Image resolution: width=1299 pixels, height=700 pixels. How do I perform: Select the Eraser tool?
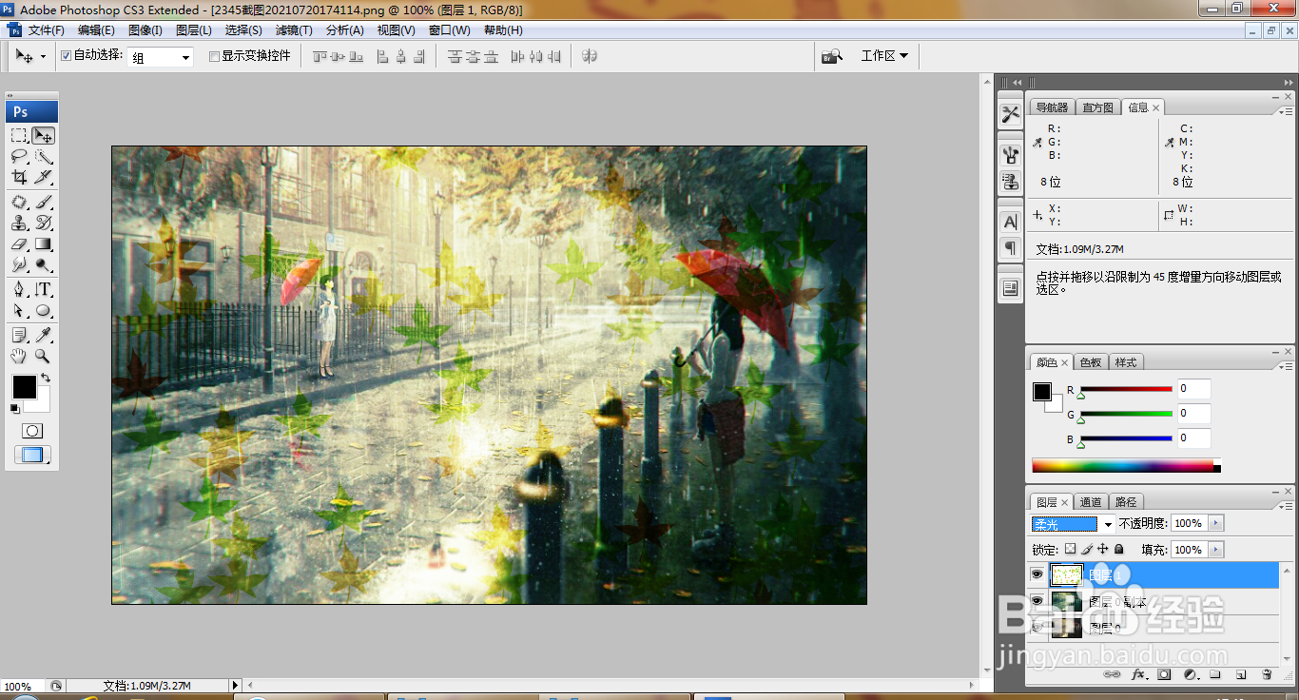tap(19, 243)
